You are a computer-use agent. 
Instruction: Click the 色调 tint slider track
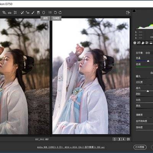click(144, 67)
